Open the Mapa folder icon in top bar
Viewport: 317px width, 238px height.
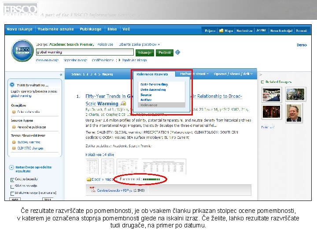pos(221,30)
